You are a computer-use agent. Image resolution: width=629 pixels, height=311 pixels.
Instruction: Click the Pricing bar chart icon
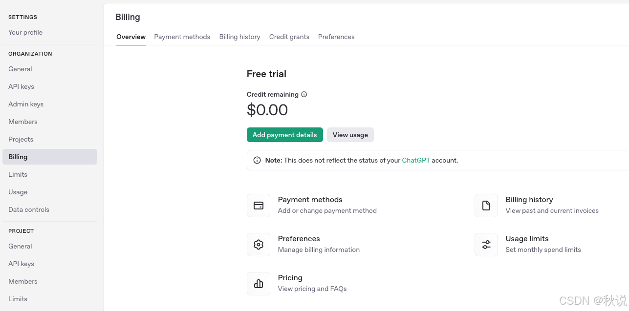pos(259,284)
